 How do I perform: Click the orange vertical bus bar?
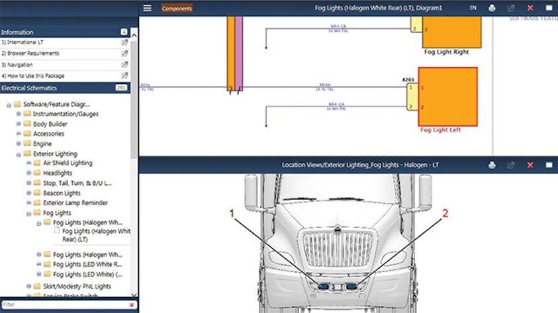click(231, 53)
